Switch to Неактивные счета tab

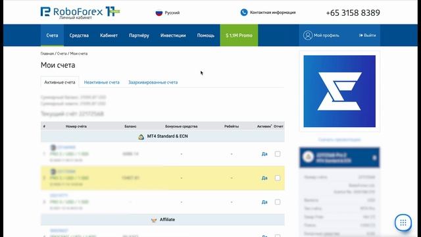(x=101, y=82)
